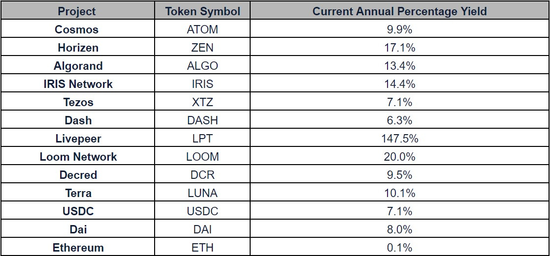Select the Livepeer project cell
Image resolution: width=550 pixels, height=256 pixels.
click(78, 139)
